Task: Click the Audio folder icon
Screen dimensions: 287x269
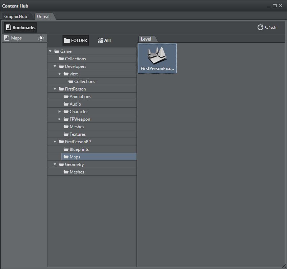Action: tap(66, 104)
